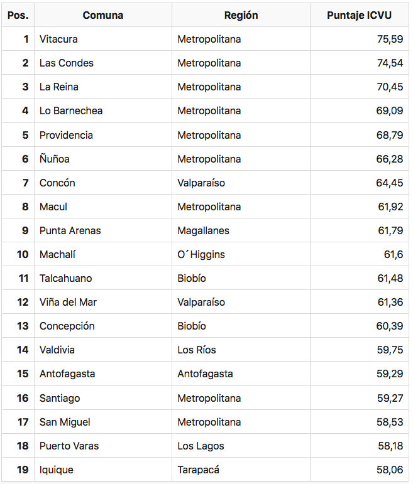
Task: Select the Punta Arenas cell
Action: coord(103,230)
